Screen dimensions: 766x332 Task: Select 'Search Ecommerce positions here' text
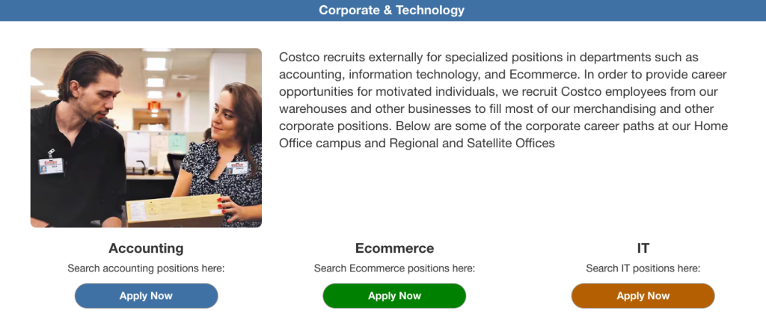[394, 268]
